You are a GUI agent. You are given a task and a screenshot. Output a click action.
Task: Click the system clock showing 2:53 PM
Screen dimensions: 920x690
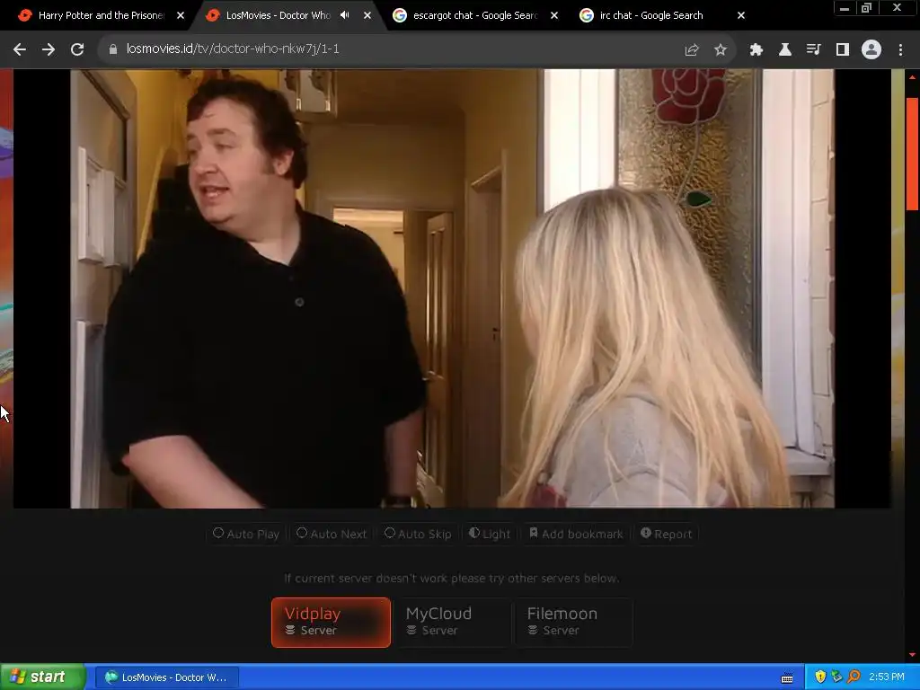coord(887,677)
